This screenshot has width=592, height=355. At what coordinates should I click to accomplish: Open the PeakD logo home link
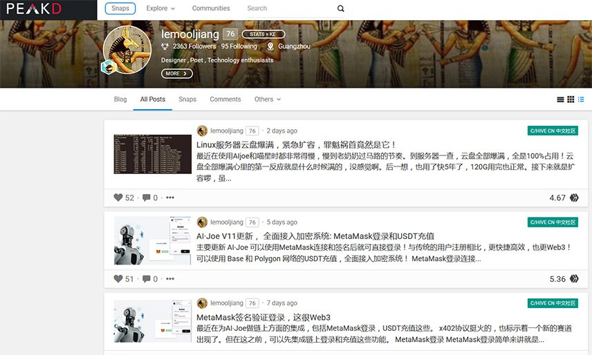[x=34, y=9]
